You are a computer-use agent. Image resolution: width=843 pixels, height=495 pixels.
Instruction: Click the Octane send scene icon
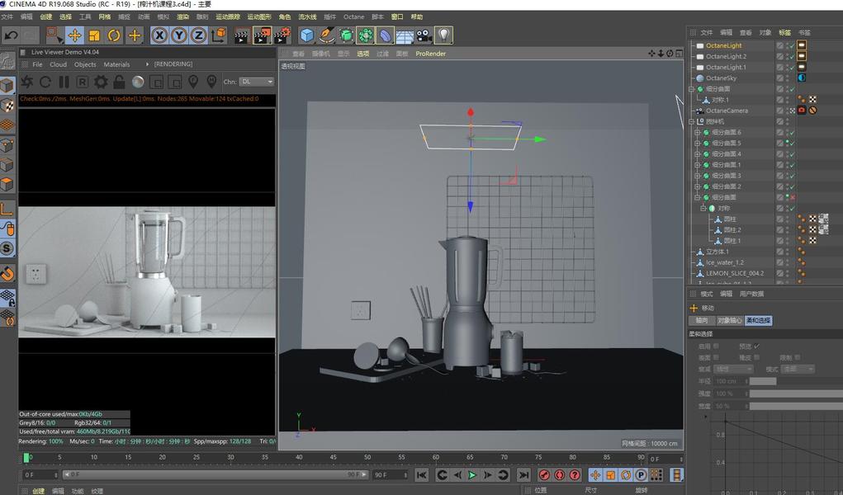[27, 82]
